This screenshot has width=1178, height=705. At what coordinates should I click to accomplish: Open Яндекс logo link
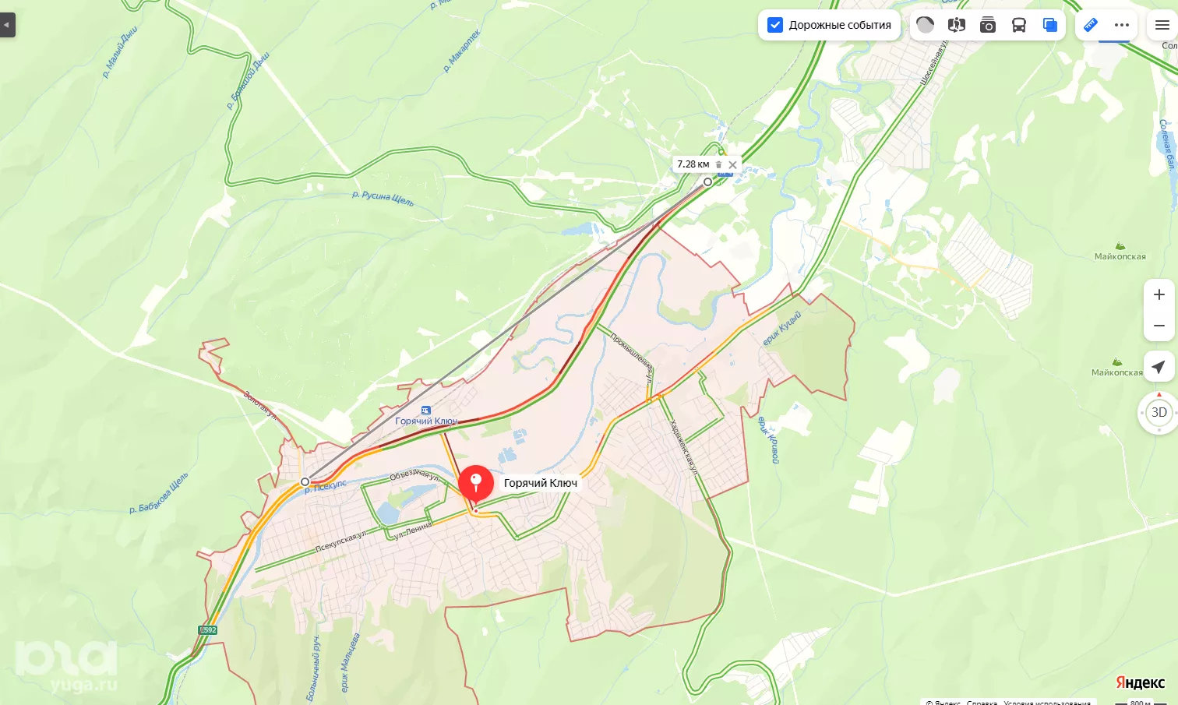click(x=1141, y=682)
